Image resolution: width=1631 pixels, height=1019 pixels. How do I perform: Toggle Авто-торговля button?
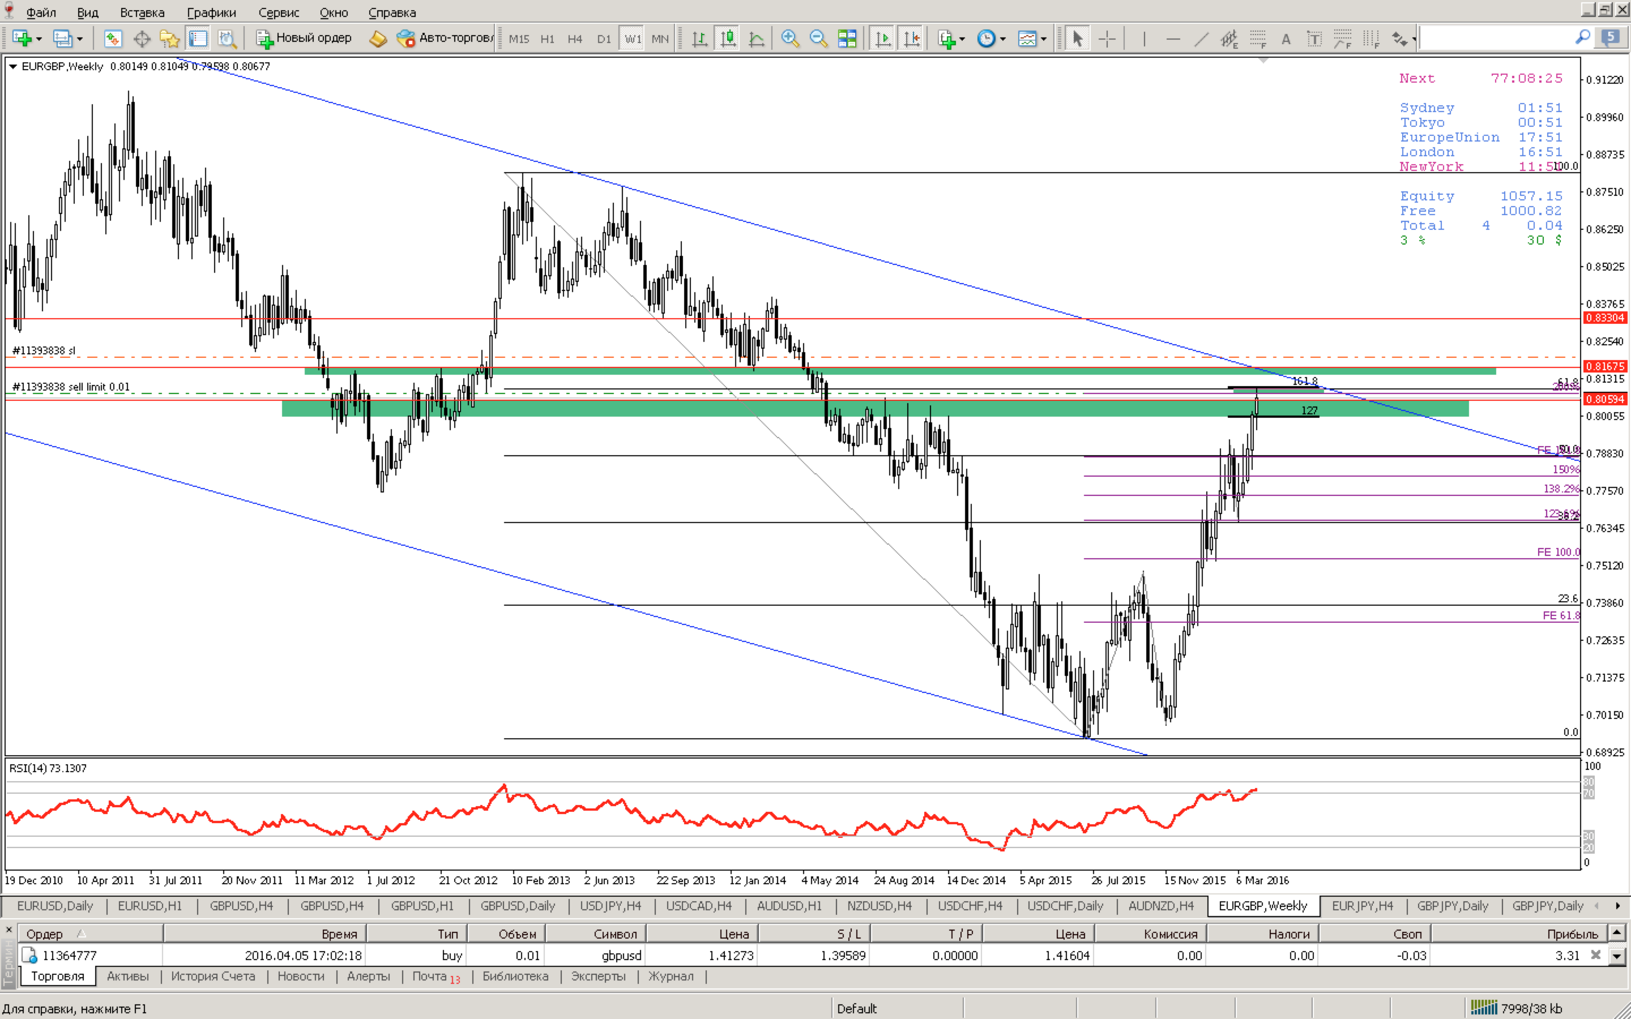[x=445, y=38]
